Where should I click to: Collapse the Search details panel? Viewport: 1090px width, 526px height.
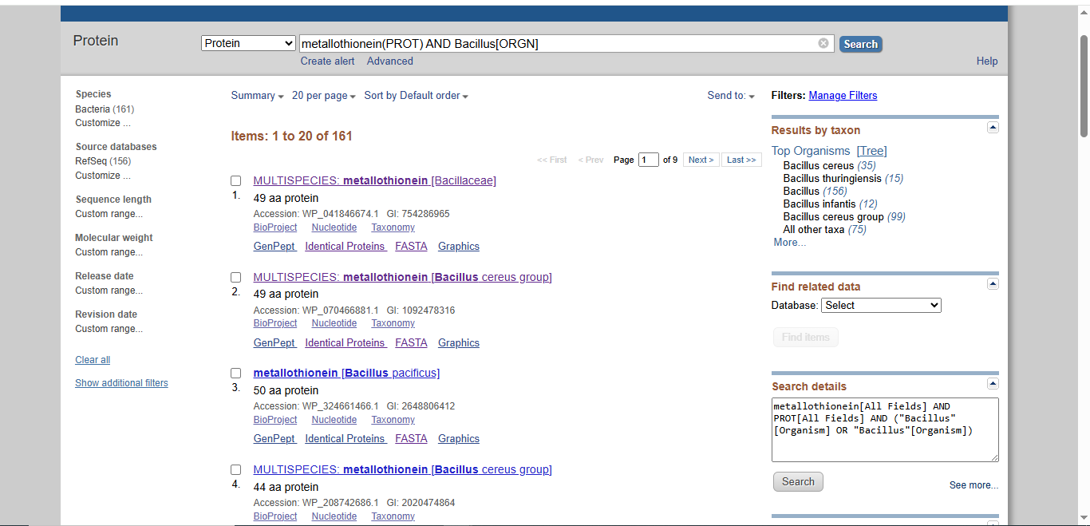(993, 383)
